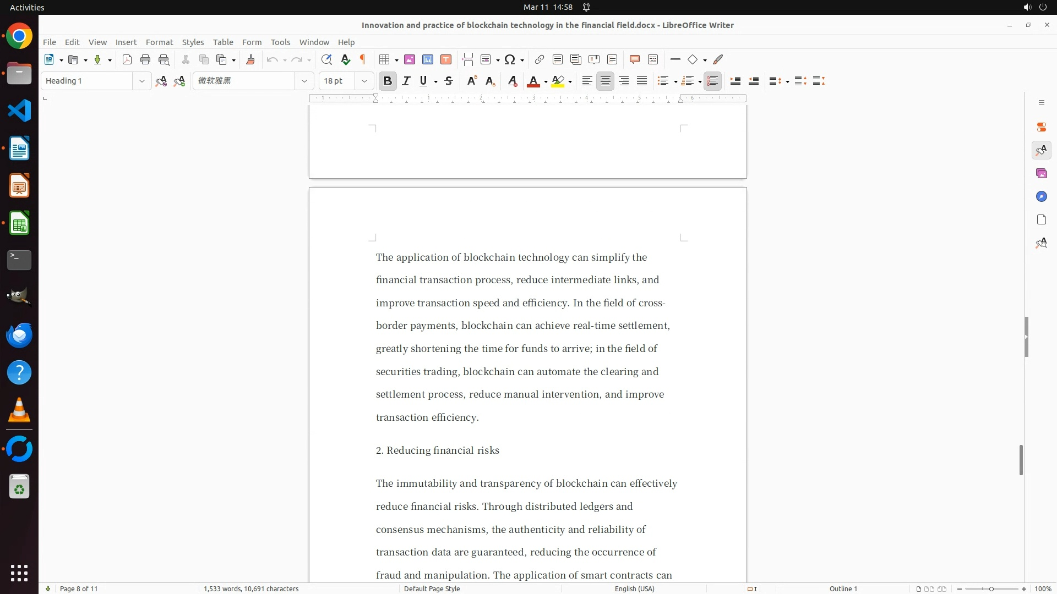Open Navigator from the sidebar
Screen dimensions: 1057x594
pyautogui.click(x=1041, y=197)
